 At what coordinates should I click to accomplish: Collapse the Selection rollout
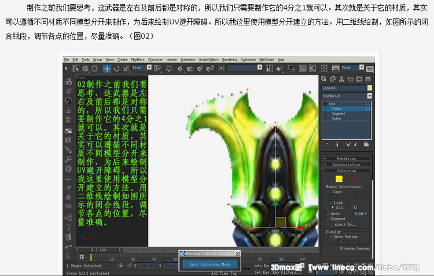coord(346,171)
